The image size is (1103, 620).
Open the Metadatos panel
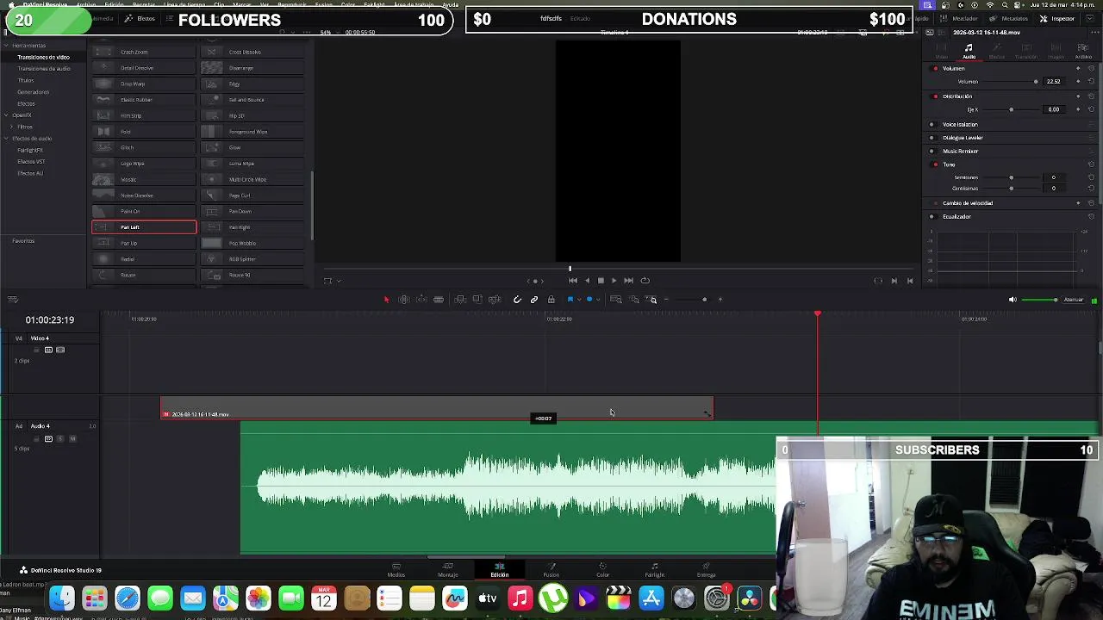pos(1008,19)
